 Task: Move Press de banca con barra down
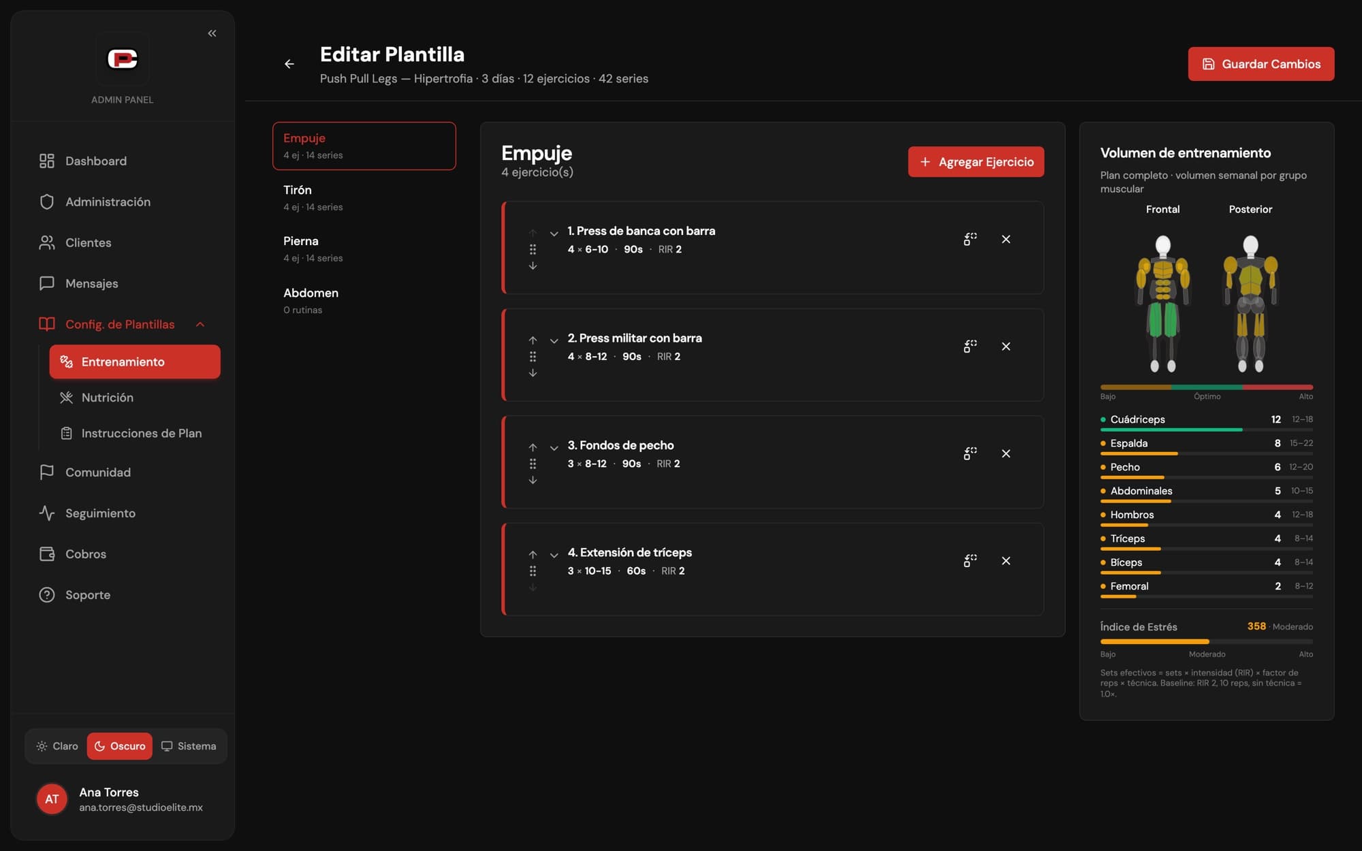[x=533, y=266]
